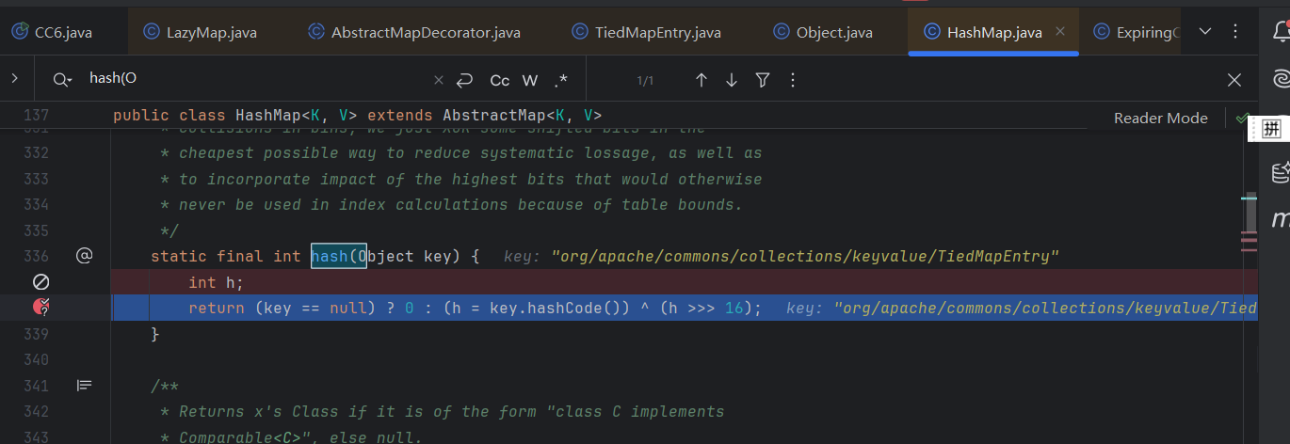Go to previous search occurrence arrow
This screenshot has width=1290, height=444.
click(x=701, y=80)
